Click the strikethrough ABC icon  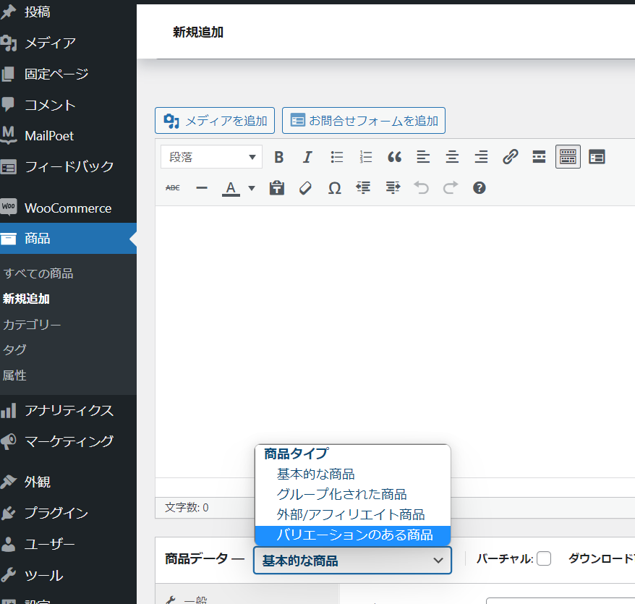point(173,188)
